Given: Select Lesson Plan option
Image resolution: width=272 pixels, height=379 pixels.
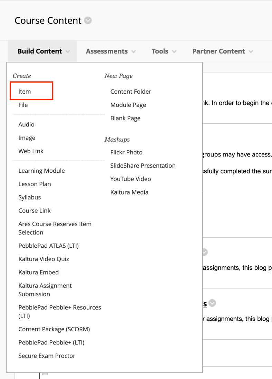Looking at the screenshot, I should click(35, 184).
